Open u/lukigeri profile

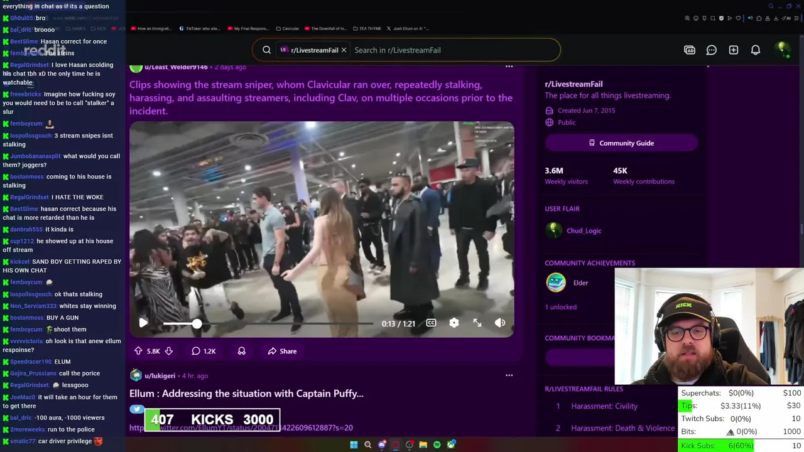click(160, 375)
